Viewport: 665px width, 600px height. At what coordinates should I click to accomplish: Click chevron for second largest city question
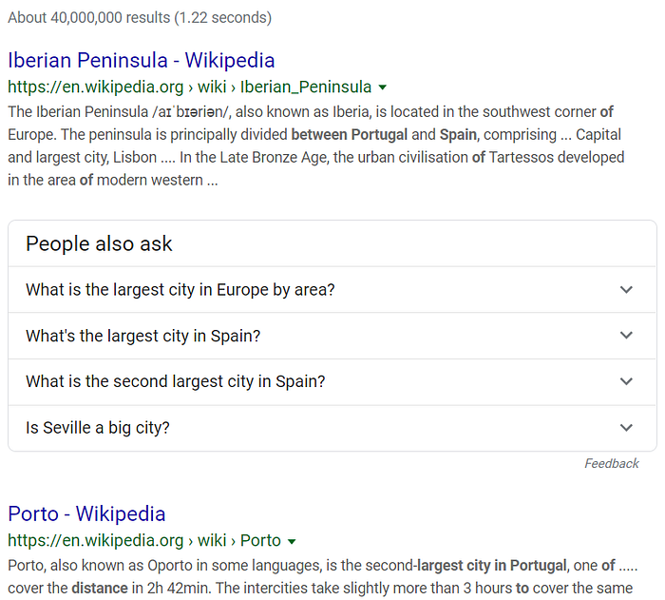[626, 381]
